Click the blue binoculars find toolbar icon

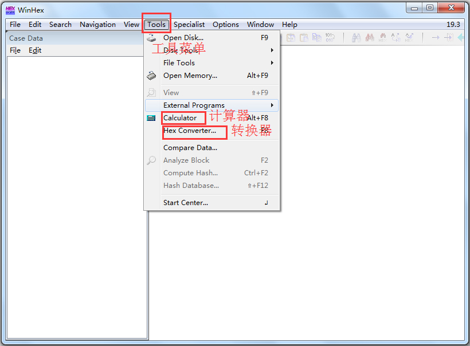pos(356,37)
